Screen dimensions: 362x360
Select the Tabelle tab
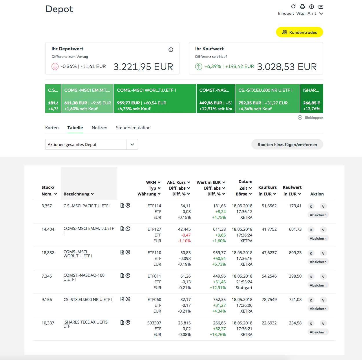click(x=75, y=128)
